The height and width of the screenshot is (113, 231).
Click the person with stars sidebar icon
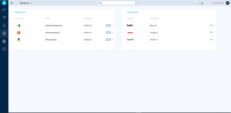(x=4, y=25)
